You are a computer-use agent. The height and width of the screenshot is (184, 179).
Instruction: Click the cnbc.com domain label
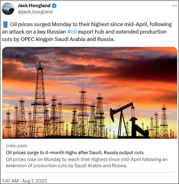pyautogui.click(x=17, y=146)
